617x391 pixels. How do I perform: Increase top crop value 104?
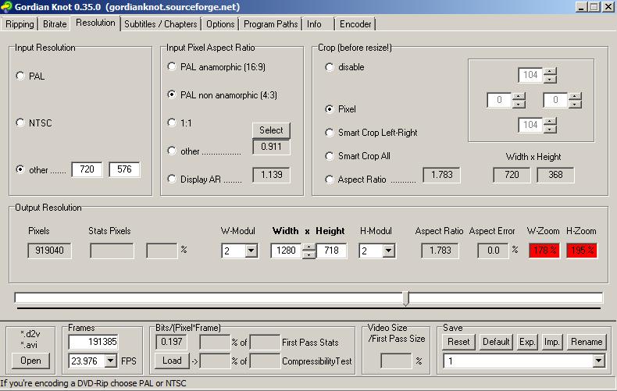[550, 71]
